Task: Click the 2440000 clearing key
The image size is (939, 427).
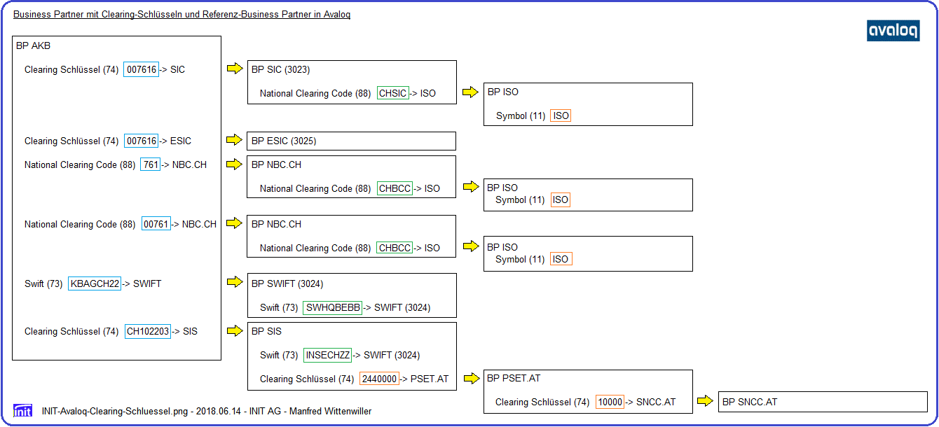Action: pos(379,379)
